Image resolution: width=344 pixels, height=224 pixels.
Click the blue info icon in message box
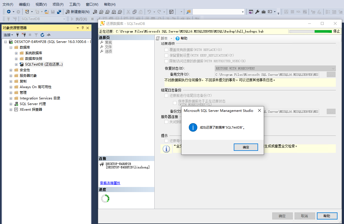click(x=193, y=127)
